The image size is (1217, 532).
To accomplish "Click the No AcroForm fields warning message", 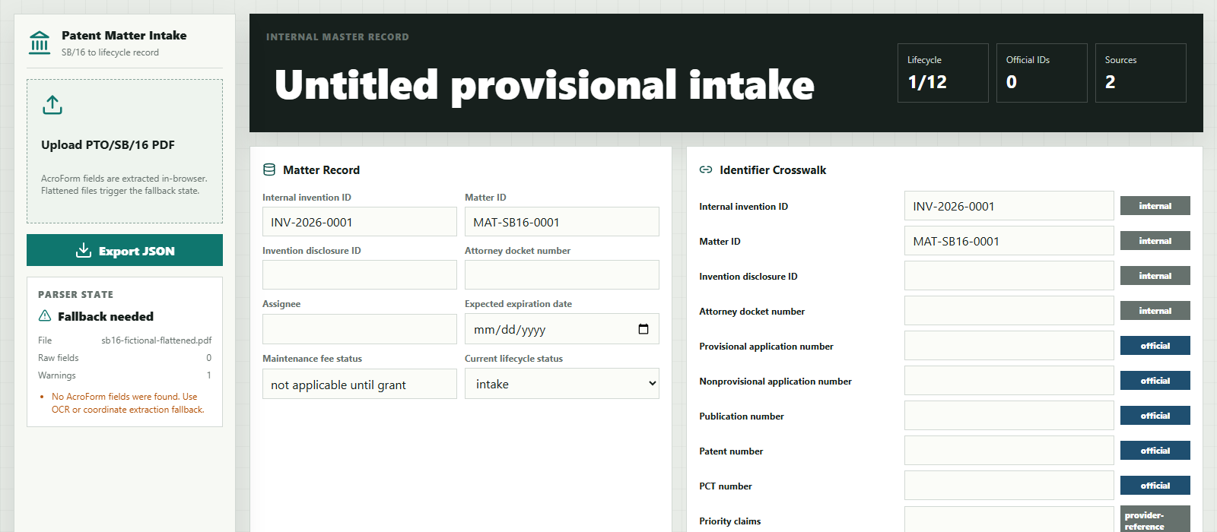I will tap(128, 403).
